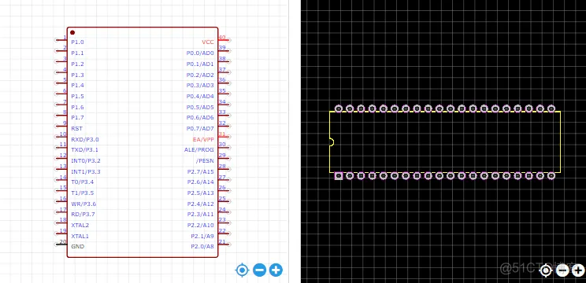
Task: Select the P0.2/AD2 pin label
Action: (200, 75)
